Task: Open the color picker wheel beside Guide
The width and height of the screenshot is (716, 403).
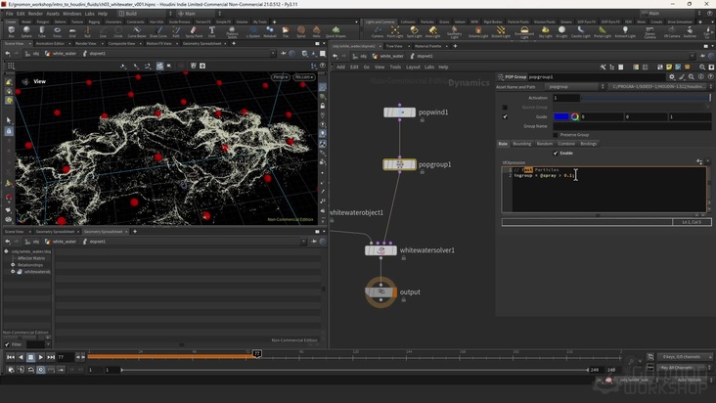Action: coord(574,116)
